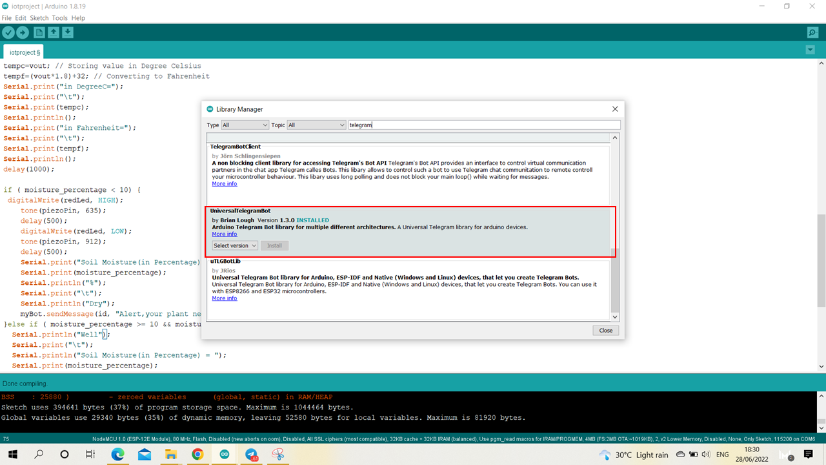
Task: Open the File menu
Action: [6, 18]
